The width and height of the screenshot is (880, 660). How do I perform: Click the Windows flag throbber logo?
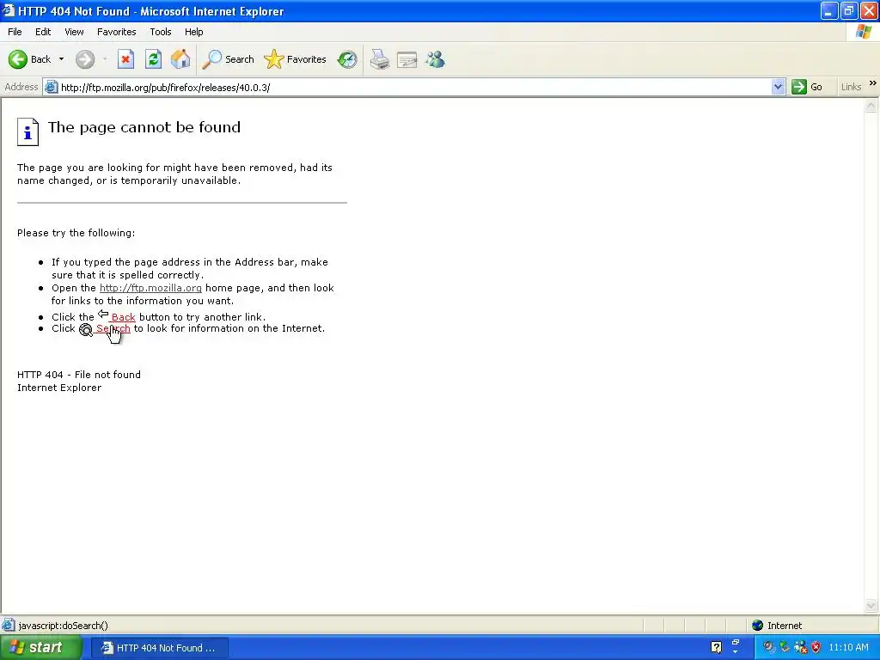click(x=863, y=32)
